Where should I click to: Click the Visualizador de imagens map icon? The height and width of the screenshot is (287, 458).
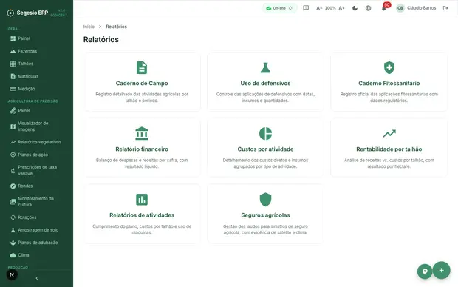point(13,126)
